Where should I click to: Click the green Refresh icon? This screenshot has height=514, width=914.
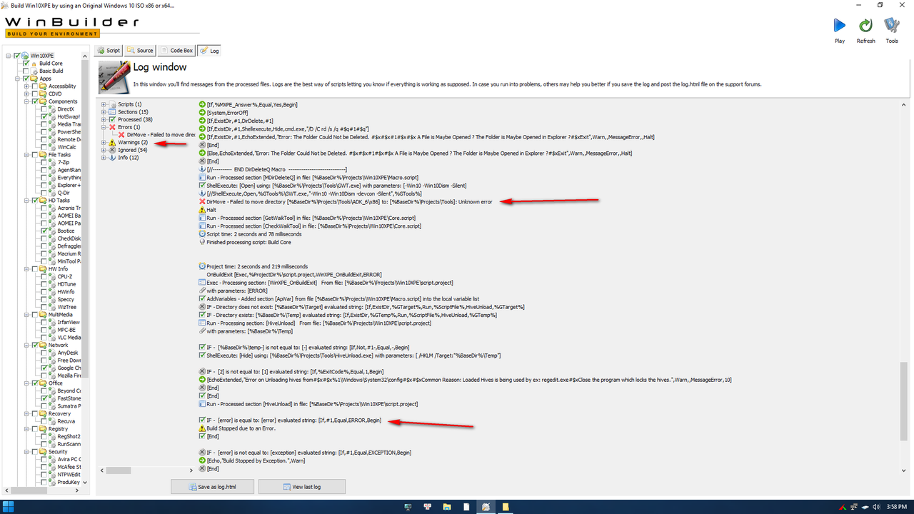coord(865,26)
